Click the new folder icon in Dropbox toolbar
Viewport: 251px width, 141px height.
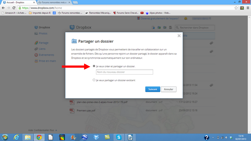(159, 28)
